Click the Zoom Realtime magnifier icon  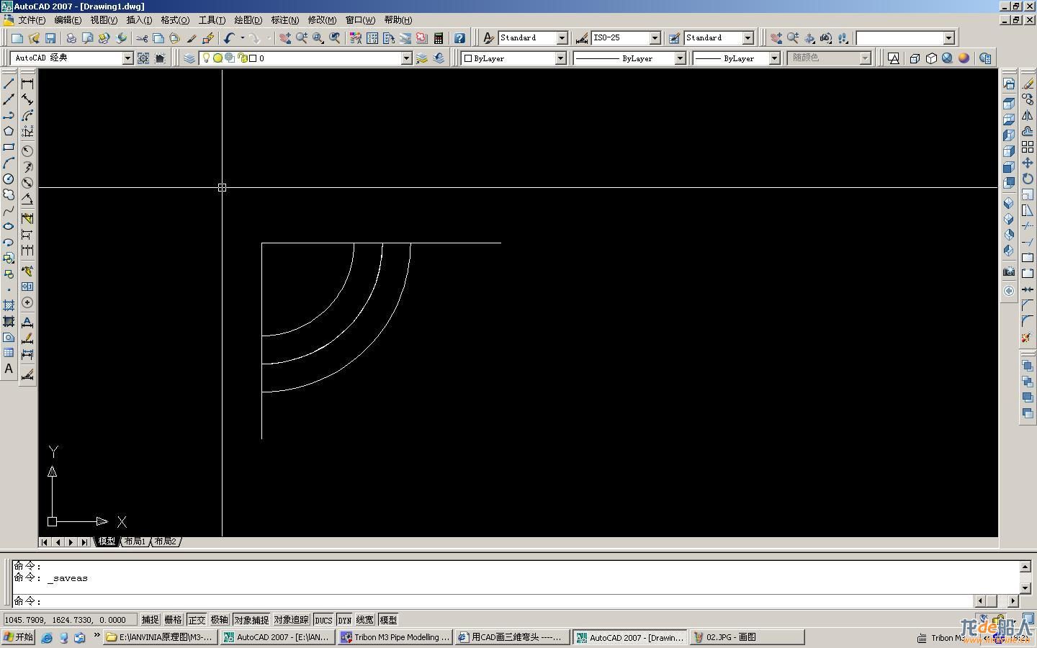302,38
